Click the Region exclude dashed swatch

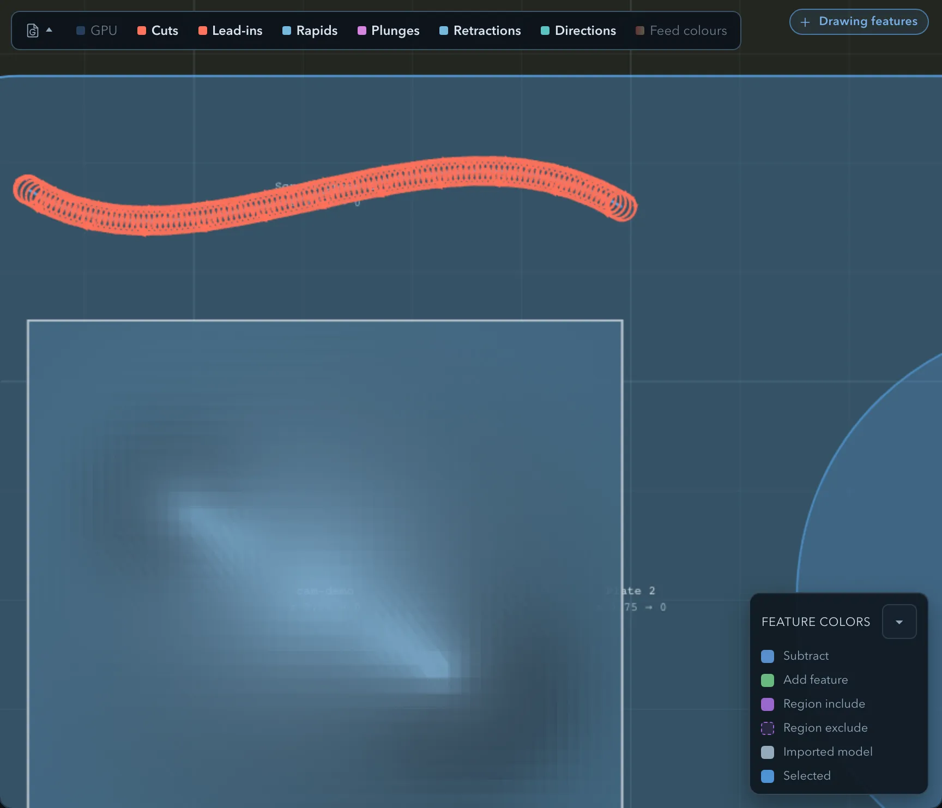768,728
